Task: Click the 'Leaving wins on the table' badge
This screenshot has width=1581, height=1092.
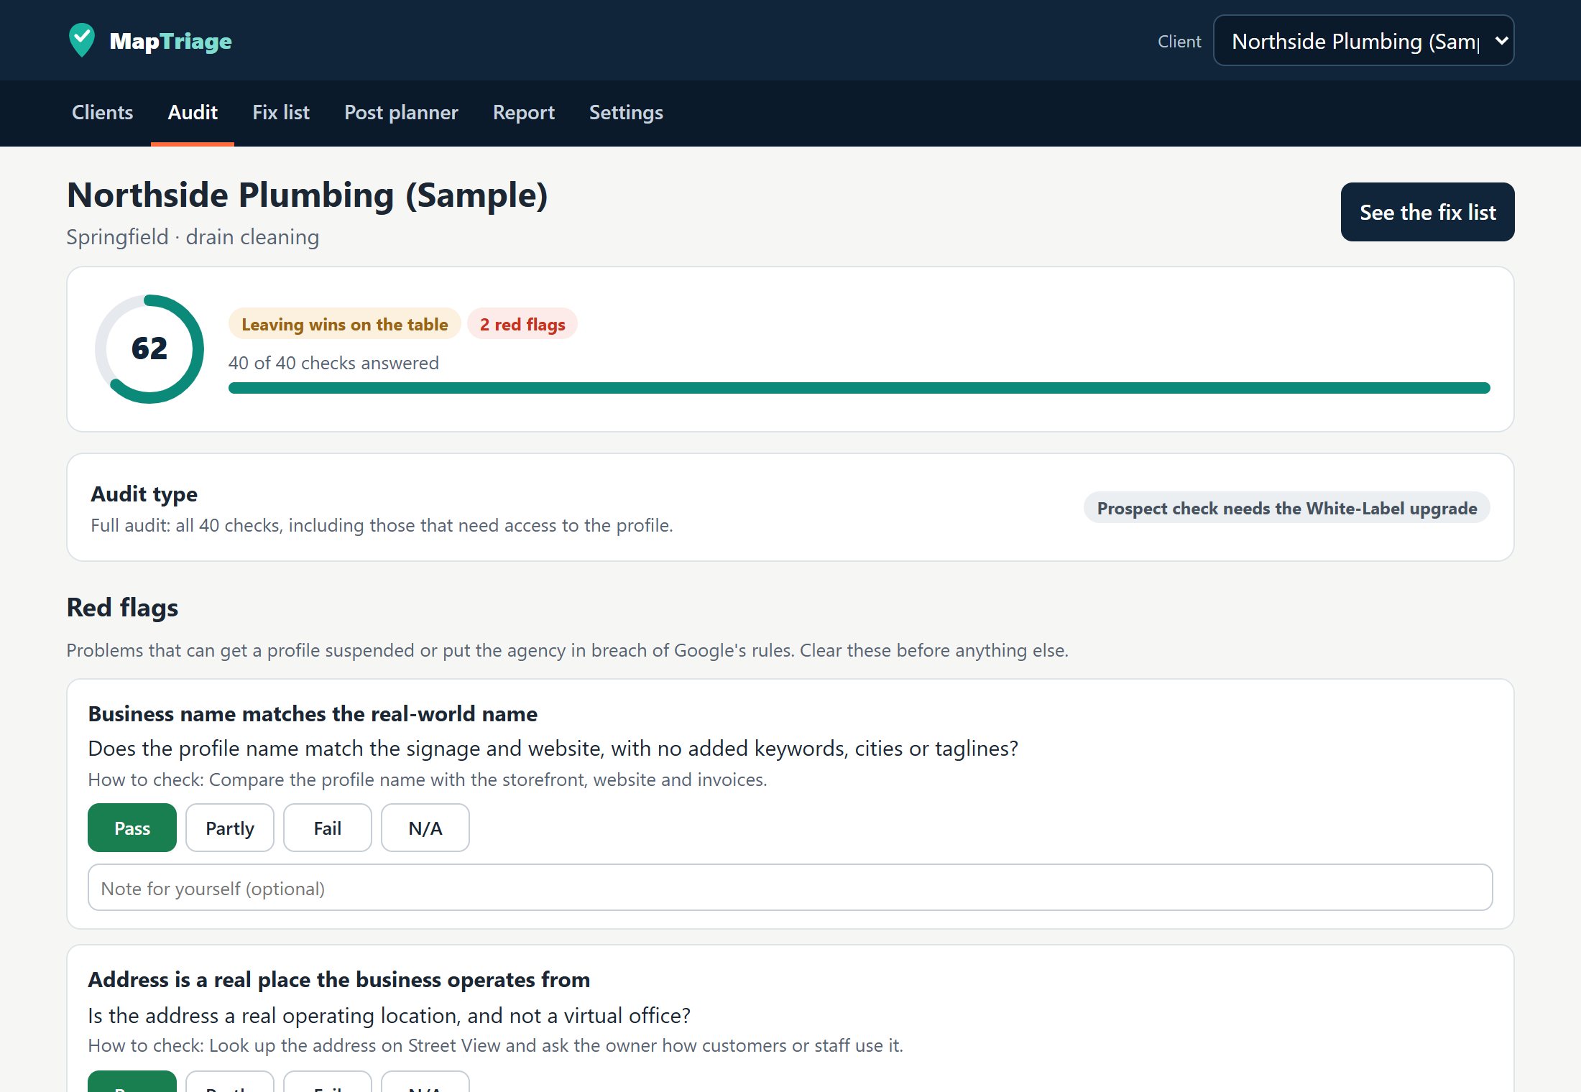Action: point(344,324)
